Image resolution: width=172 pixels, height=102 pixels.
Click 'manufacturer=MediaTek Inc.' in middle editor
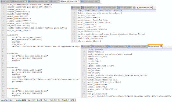pos(93,20)
